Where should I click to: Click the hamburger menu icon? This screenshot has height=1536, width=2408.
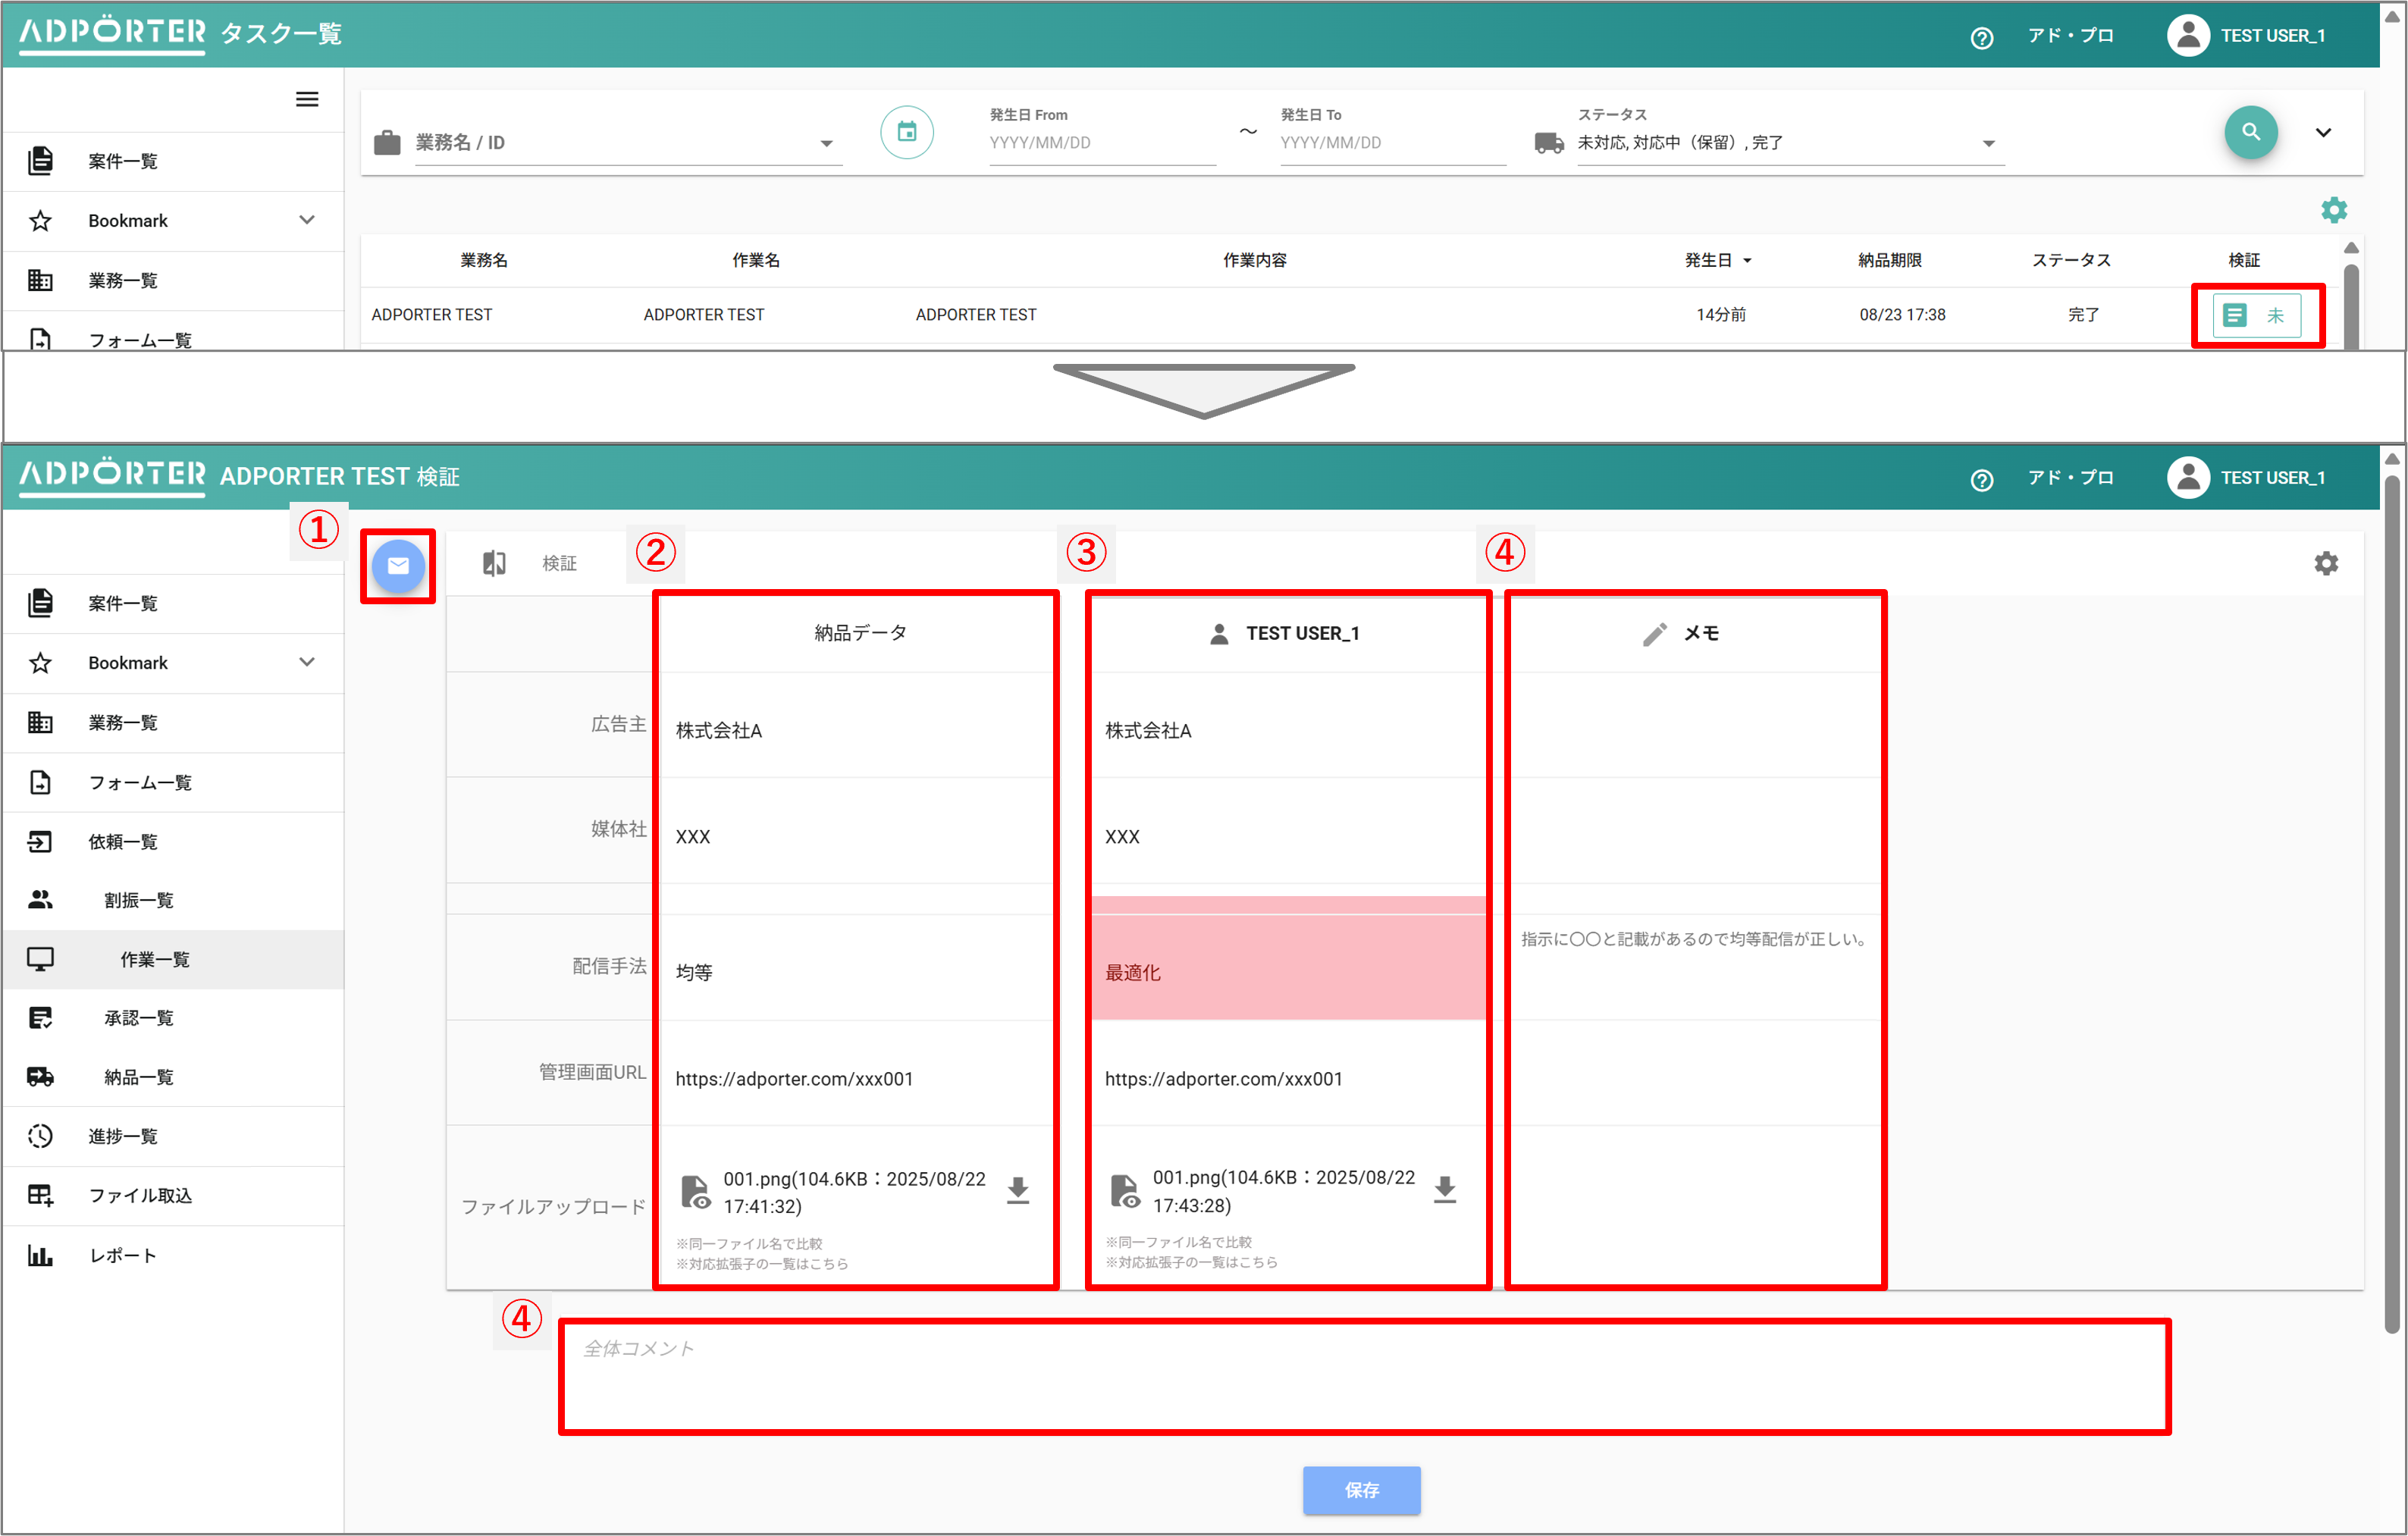click(x=307, y=99)
